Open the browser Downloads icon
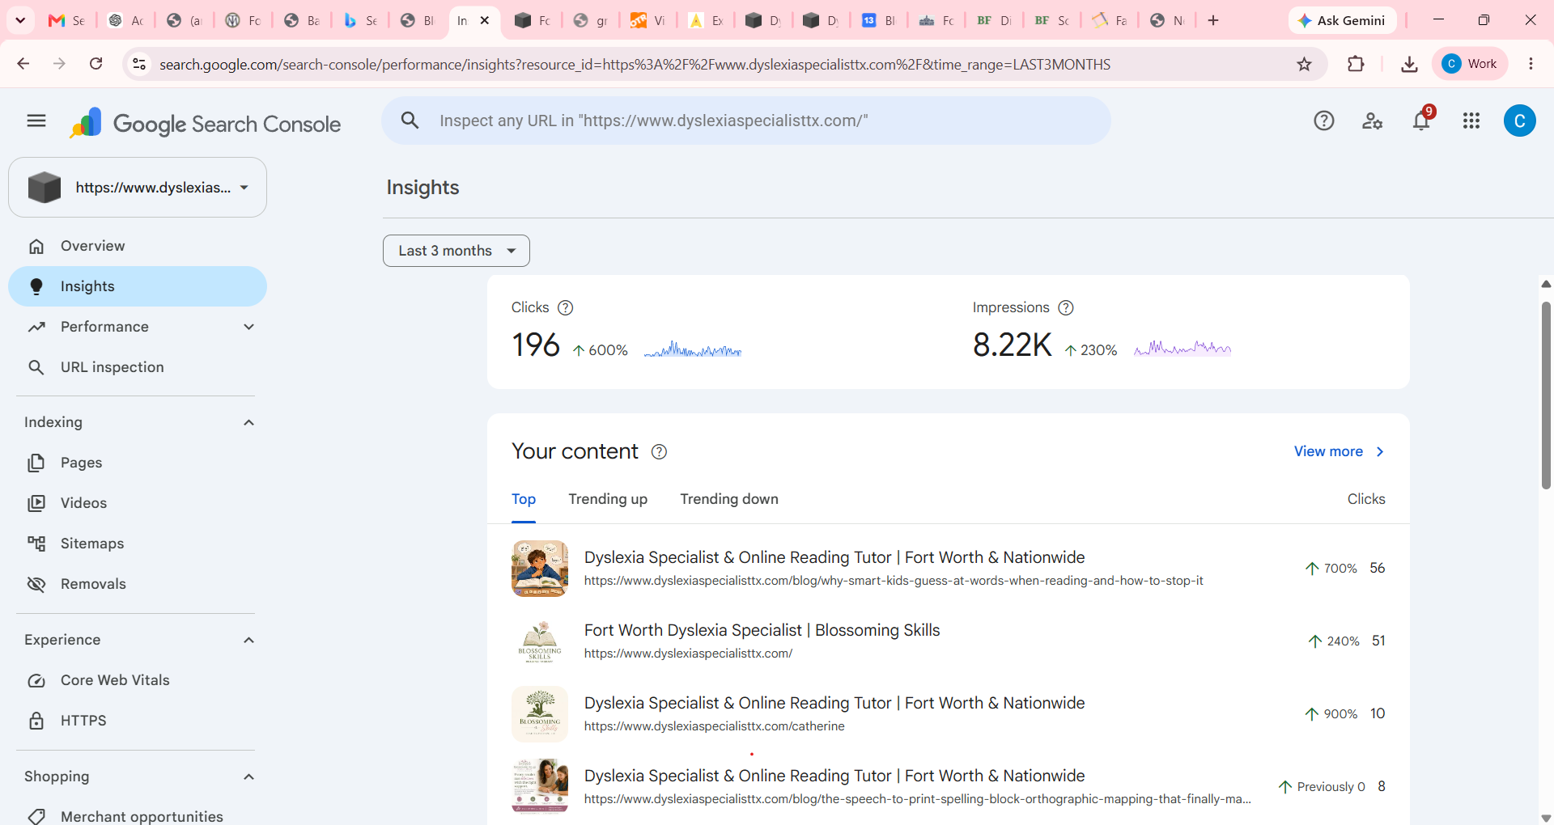Image resolution: width=1554 pixels, height=825 pixels. coord(1409,64)
